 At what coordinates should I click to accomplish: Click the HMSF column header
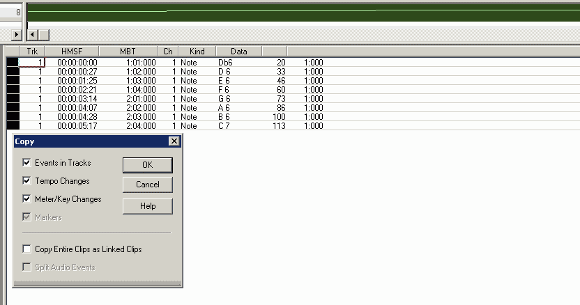[x=71, y=52]
